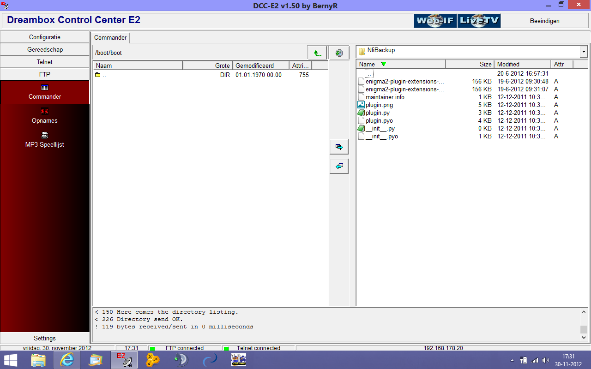Click the /boot/boot path field
Viewport: 591px width, 369px height.
coord(199,53)
